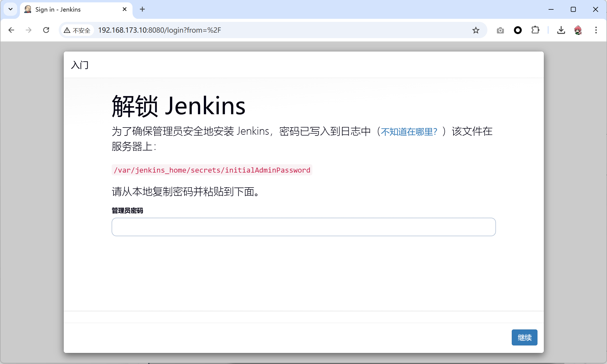Close the Sign in - Jenkins tab

pyautogui.click(x=125, y=9)
